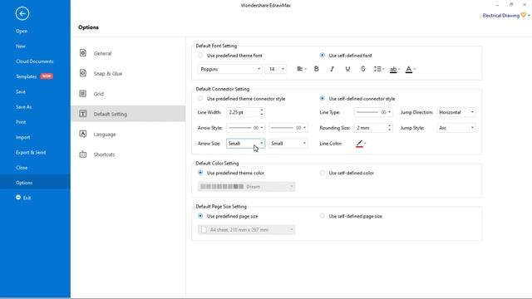Click the back arrow icon
This screenshot has width=532, height=299.
coord(22,13)
